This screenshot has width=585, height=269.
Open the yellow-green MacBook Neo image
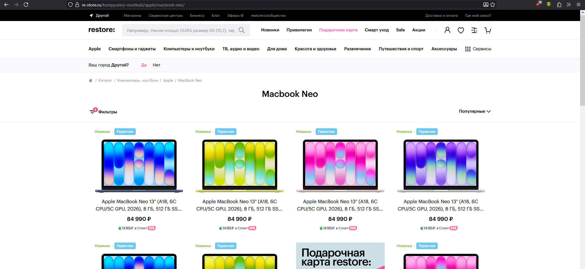tap(240, 166)
